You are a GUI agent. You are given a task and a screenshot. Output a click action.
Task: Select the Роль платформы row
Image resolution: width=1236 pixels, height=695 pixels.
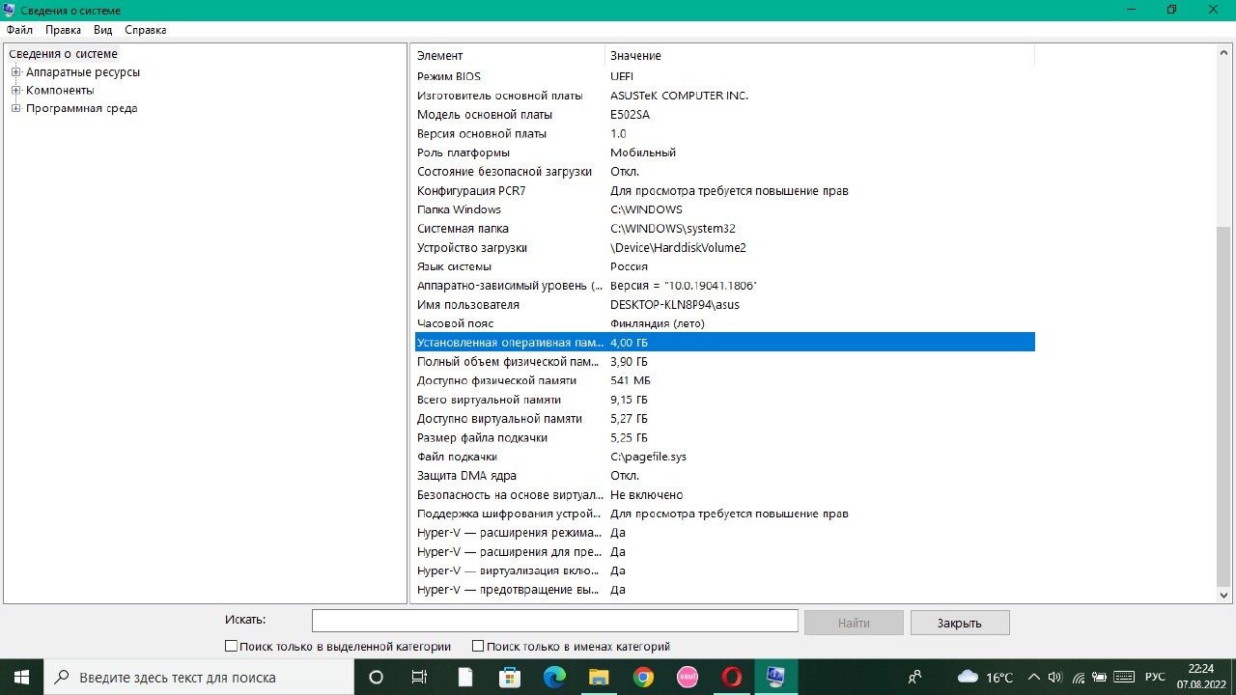(724, 153)
